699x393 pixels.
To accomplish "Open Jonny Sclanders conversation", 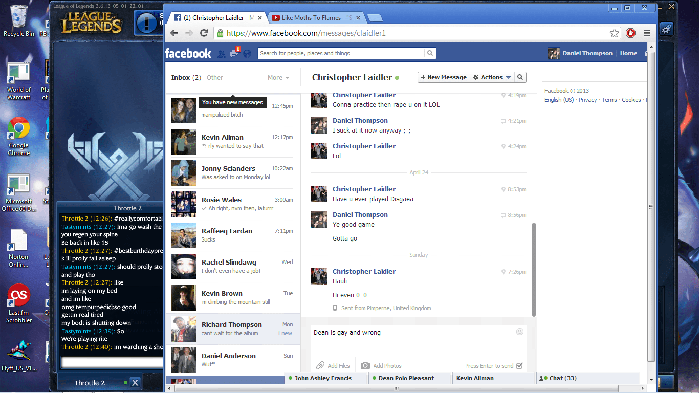I will coord(232,172).
